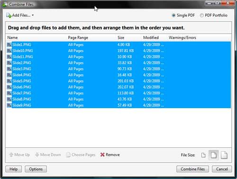The image size is (237, 179).
Task: Click the image icon beside Slide10.PNG
Action: click(9, 51)
